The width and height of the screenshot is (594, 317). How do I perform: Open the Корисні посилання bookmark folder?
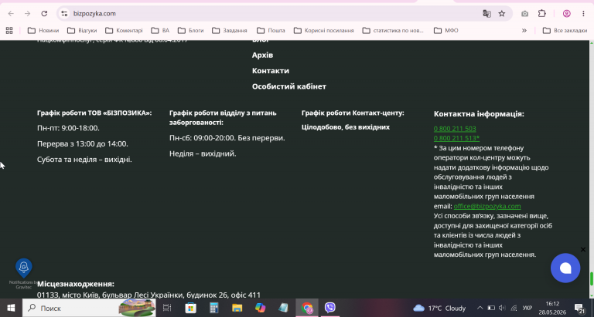[x=324, y=30]
